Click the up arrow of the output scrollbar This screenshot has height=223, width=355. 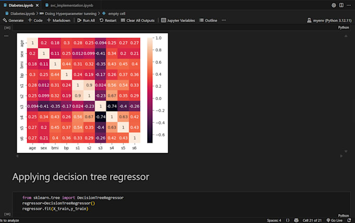coord(346,36)
